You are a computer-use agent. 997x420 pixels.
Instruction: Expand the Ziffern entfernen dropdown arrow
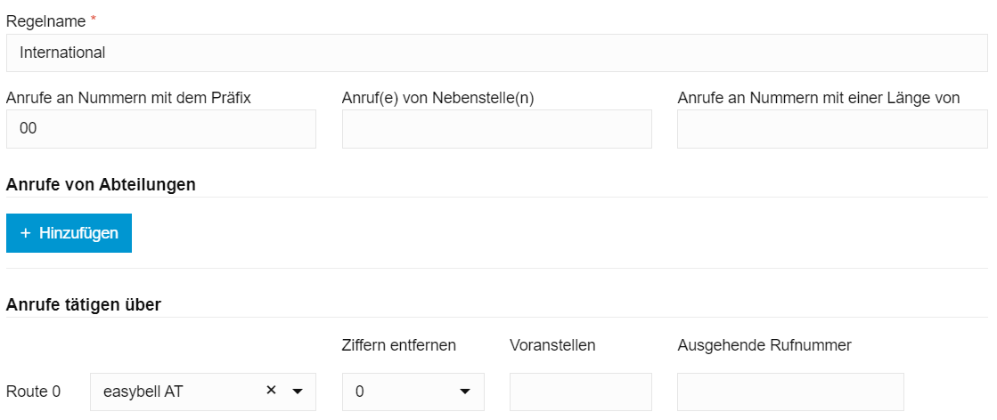[465, 392]
